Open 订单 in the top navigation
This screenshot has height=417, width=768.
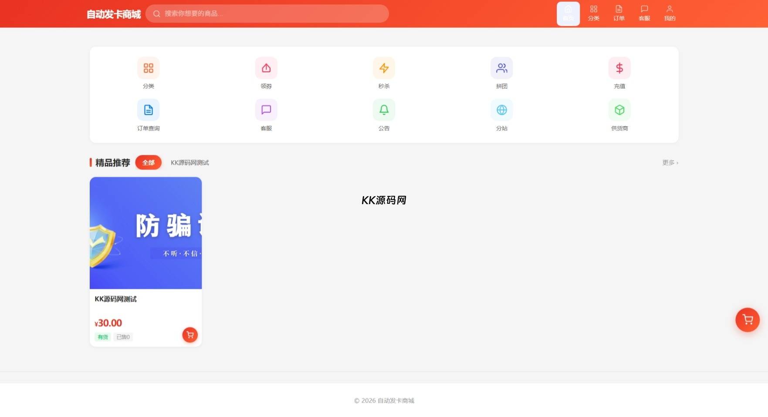tap(619, 13)
